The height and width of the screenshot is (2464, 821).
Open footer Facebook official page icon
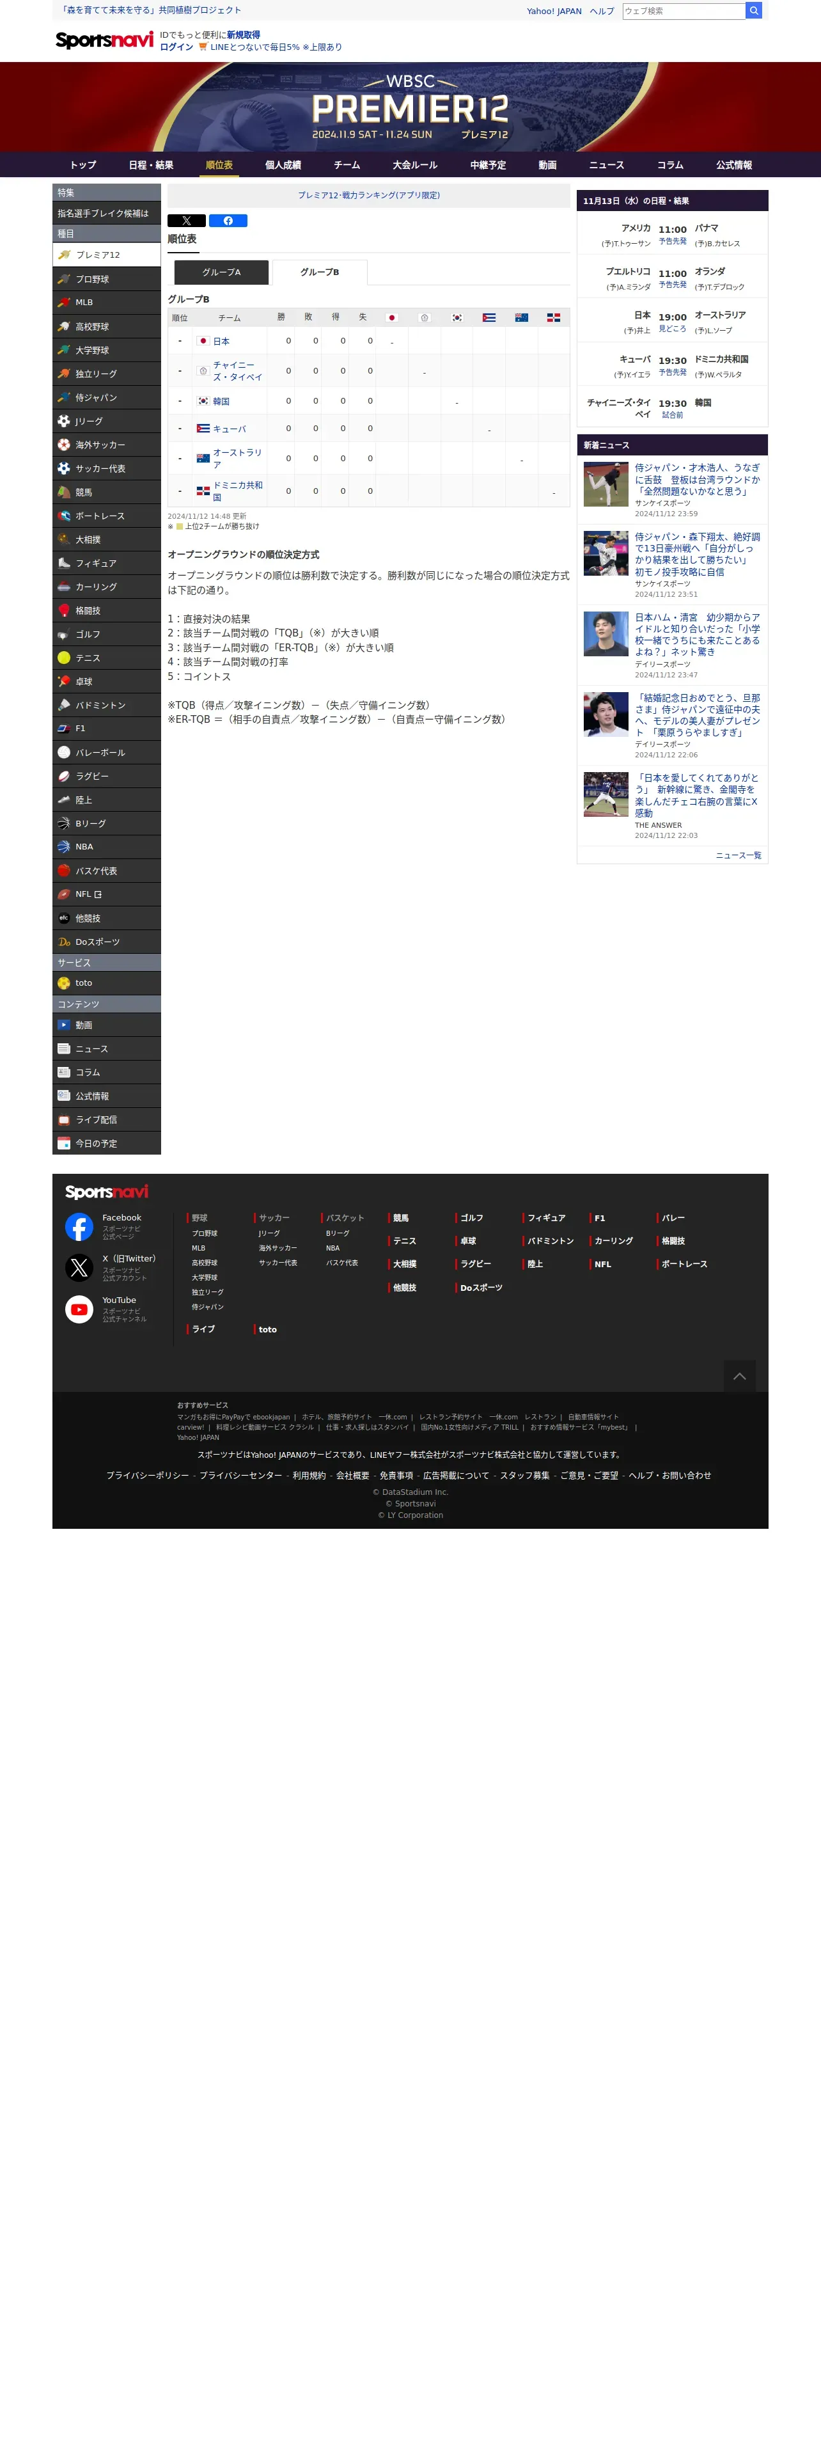79,1226
